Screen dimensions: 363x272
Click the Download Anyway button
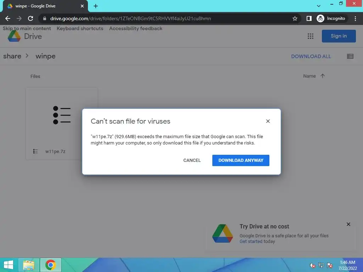241,160
